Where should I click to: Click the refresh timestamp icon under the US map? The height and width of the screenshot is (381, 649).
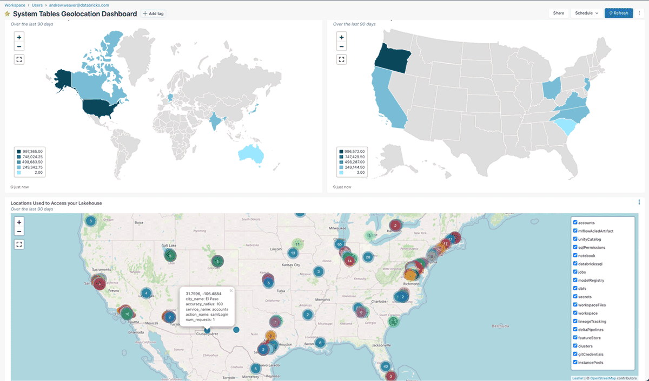point(334,187)
